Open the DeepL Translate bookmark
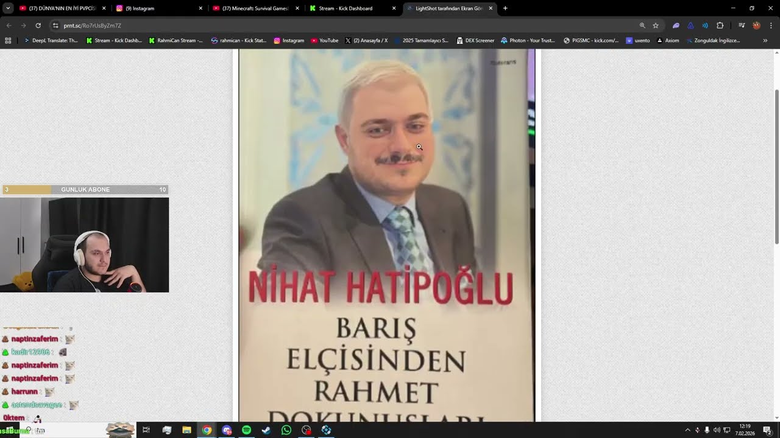The height and width of the screenshot is (438, 780). click(51, 41)
